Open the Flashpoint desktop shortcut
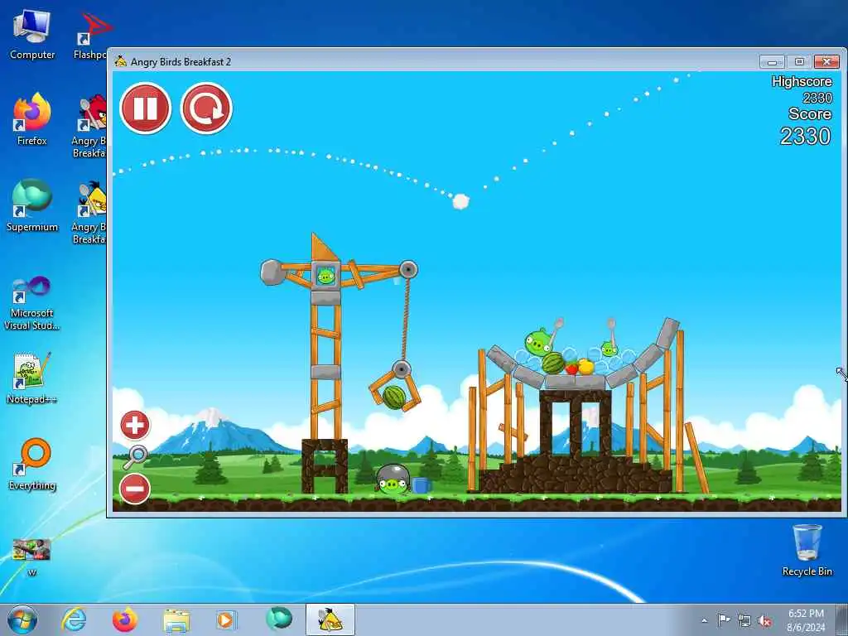The image size is (848, 636). point(89,36)
